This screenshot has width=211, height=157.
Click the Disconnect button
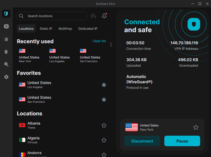point(142,141)
